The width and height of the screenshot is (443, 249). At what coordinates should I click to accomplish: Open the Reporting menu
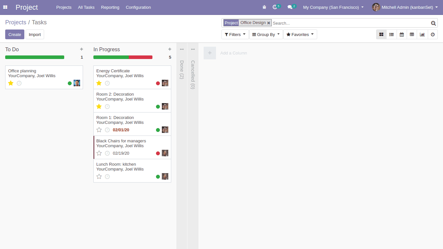(110, 7)
